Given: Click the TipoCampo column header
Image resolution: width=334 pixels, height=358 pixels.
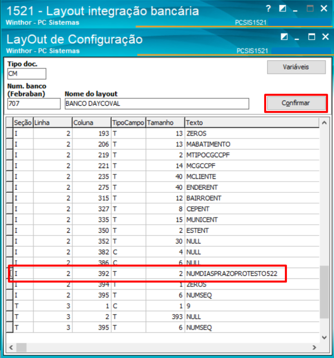Looking at the screenshot, I should click(x=129, y=123).
